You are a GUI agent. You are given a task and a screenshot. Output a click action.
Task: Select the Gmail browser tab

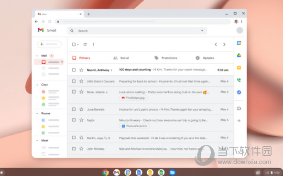click(59, 14)
